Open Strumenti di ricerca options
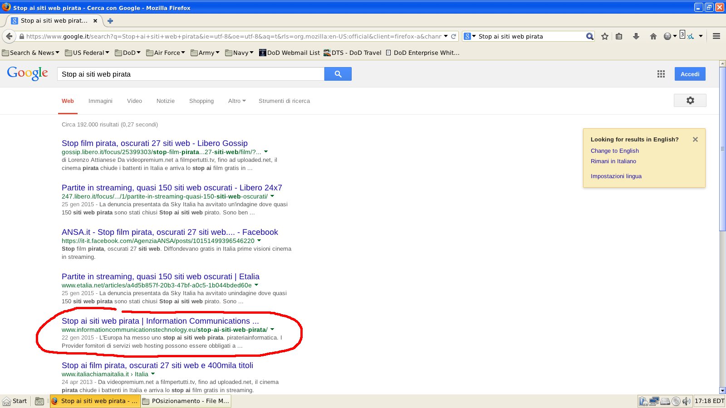Viewport: 726px width, 408px height. (x=284, y=101)
